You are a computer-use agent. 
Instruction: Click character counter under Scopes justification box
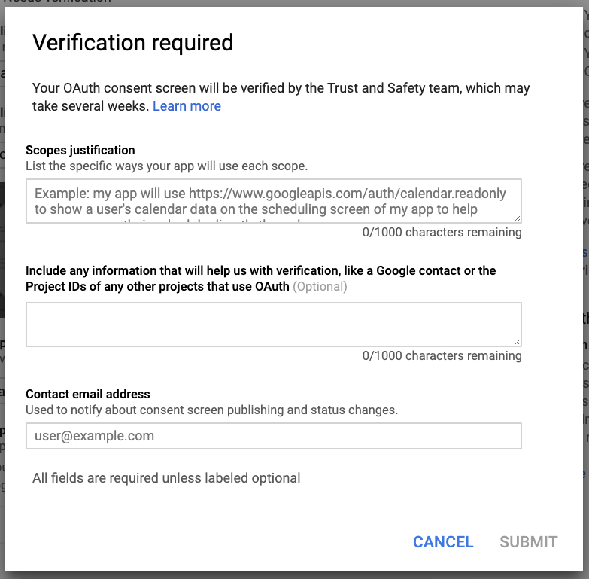coord(442,232)
